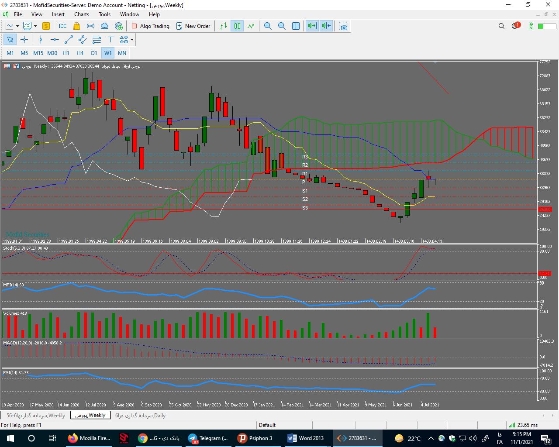Take a chart screenshot with the camera icon

(344, 26)
